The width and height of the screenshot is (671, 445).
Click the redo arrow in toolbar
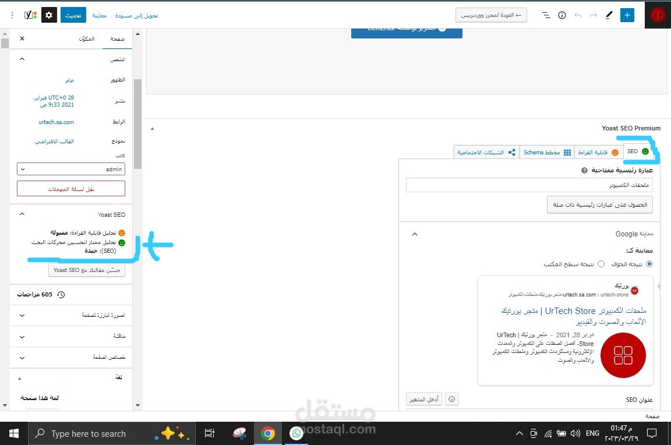(x=593, y=15)
